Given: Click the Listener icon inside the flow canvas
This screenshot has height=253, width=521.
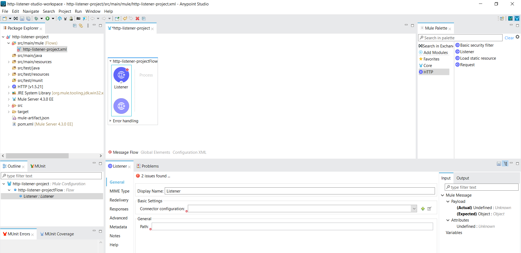Looking at the screenshot, I should tap(121, 75).
